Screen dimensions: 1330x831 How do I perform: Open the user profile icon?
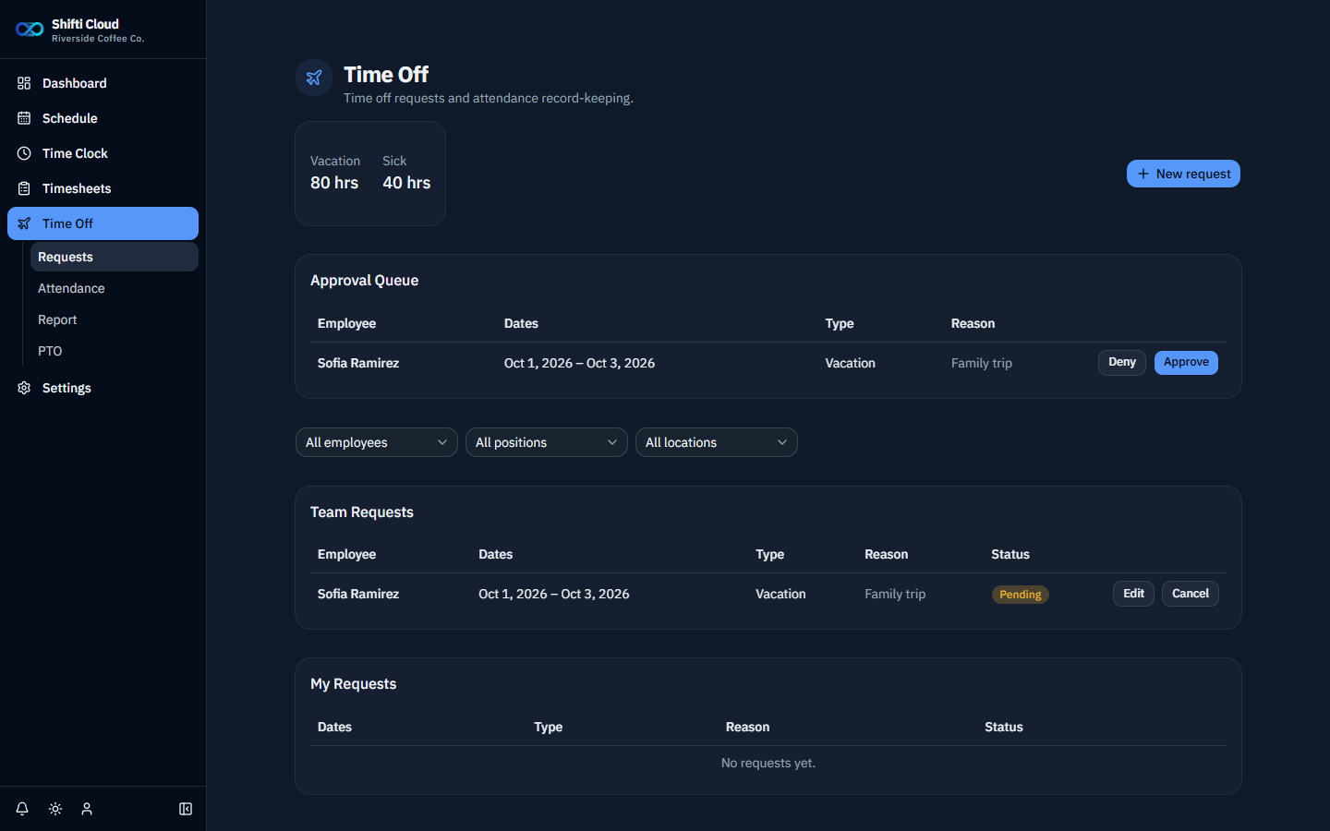87,809
